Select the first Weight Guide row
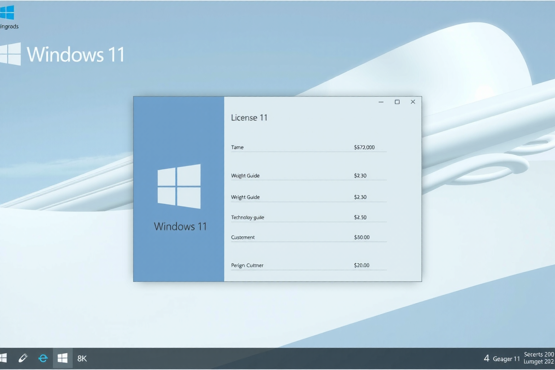This screenshot has width=555, height=370. coord(309,176)
